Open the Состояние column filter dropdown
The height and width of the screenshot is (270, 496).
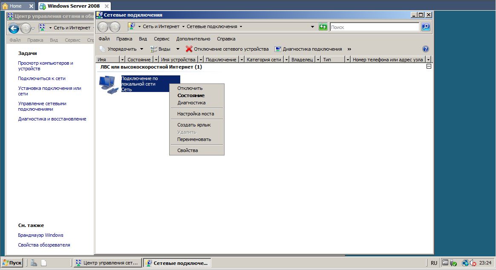[x=156, y=60]
